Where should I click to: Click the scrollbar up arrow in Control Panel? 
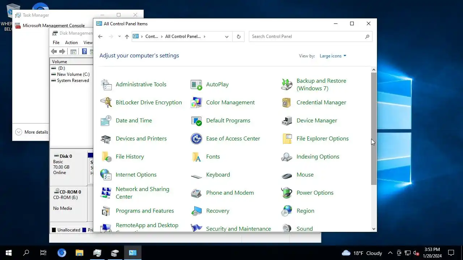coord(374,70)
